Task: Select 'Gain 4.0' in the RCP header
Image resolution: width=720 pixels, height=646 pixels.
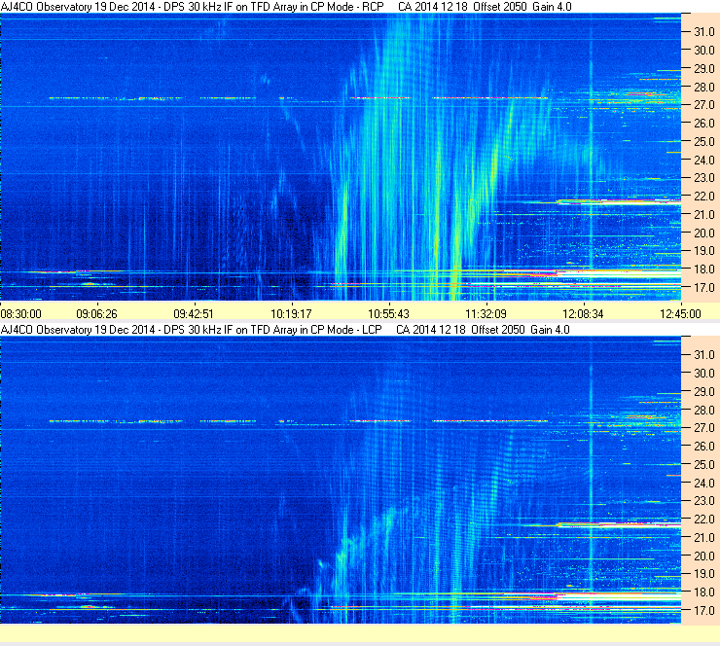Action: pos(552,7)
